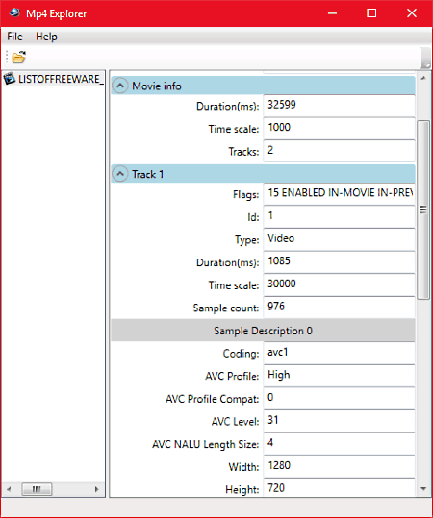
Task: Click the right arrow of the tree horizontal scrollbar
Action: tap(97, 489)
